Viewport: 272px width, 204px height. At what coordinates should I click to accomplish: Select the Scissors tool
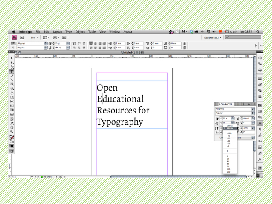[x=11, y=102]
